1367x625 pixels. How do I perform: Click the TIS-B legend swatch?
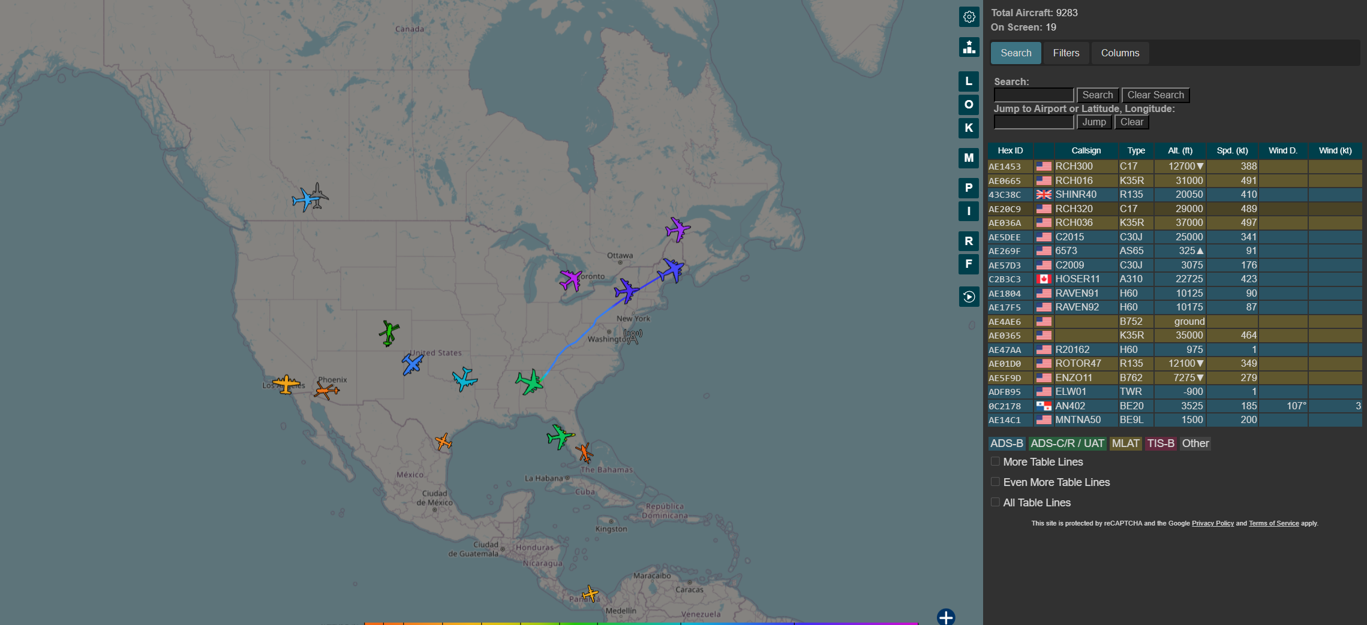[1161, 443]
